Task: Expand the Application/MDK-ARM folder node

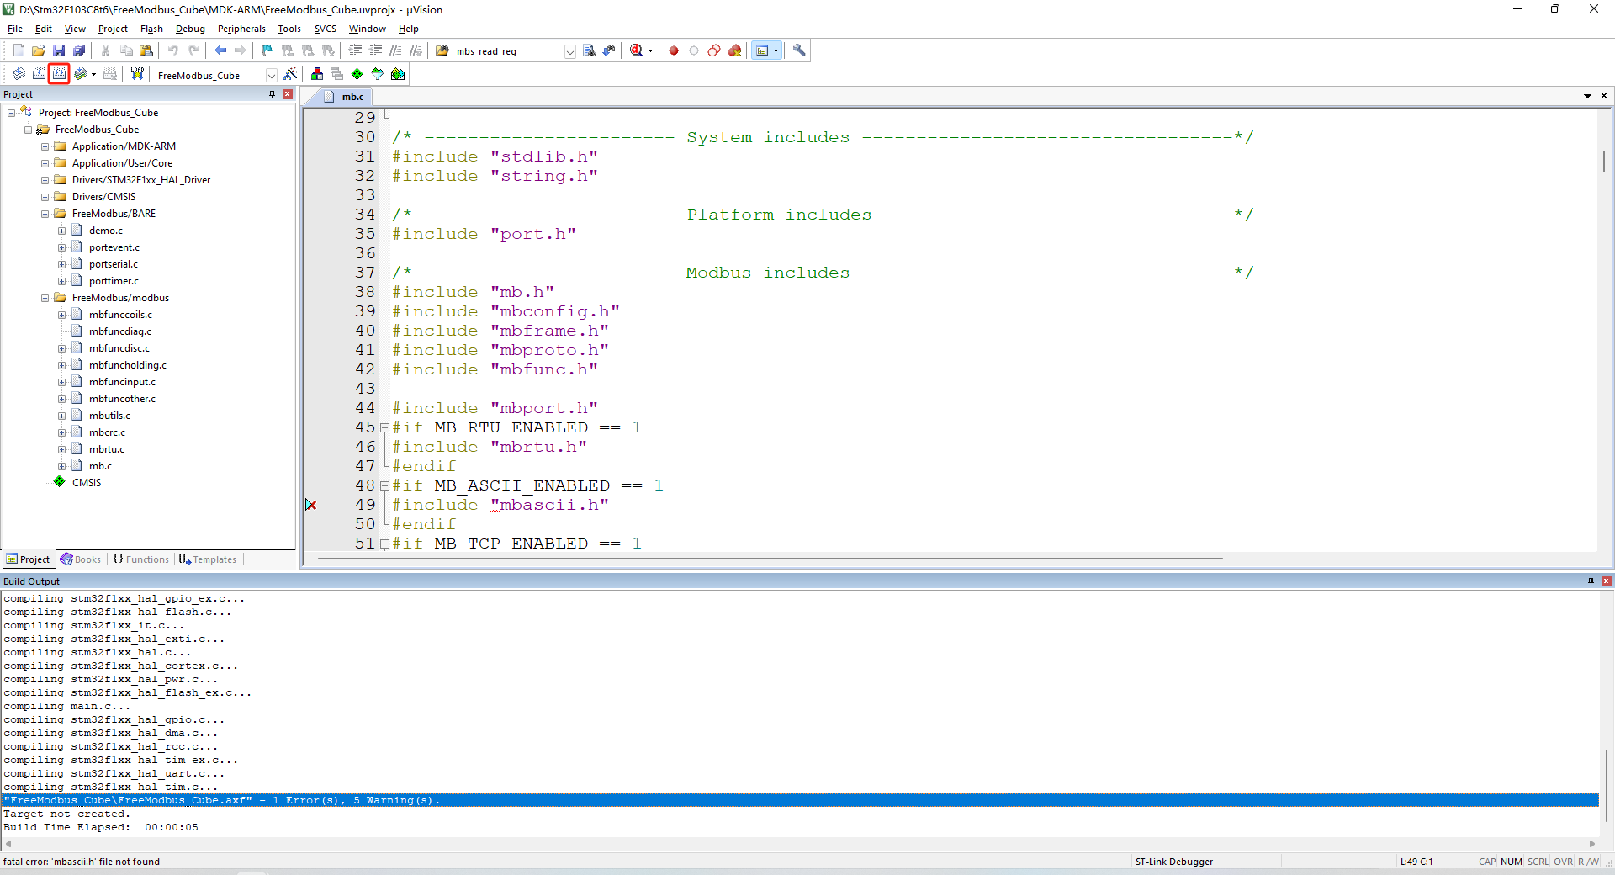Action: pyautogui.click(x=45, y=146)
